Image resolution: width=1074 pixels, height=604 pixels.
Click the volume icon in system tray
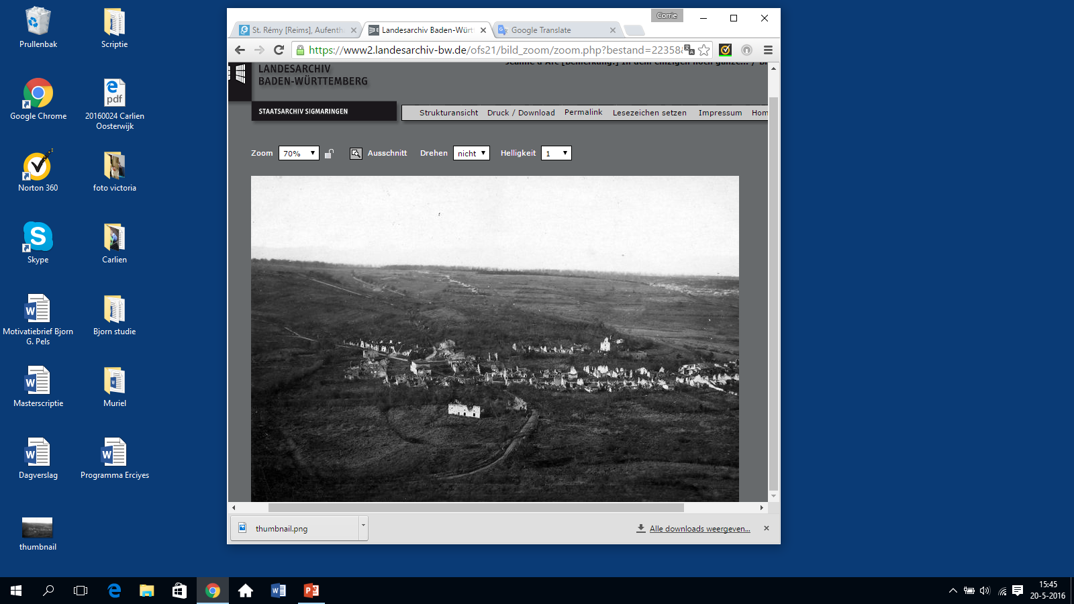point(985,591)
